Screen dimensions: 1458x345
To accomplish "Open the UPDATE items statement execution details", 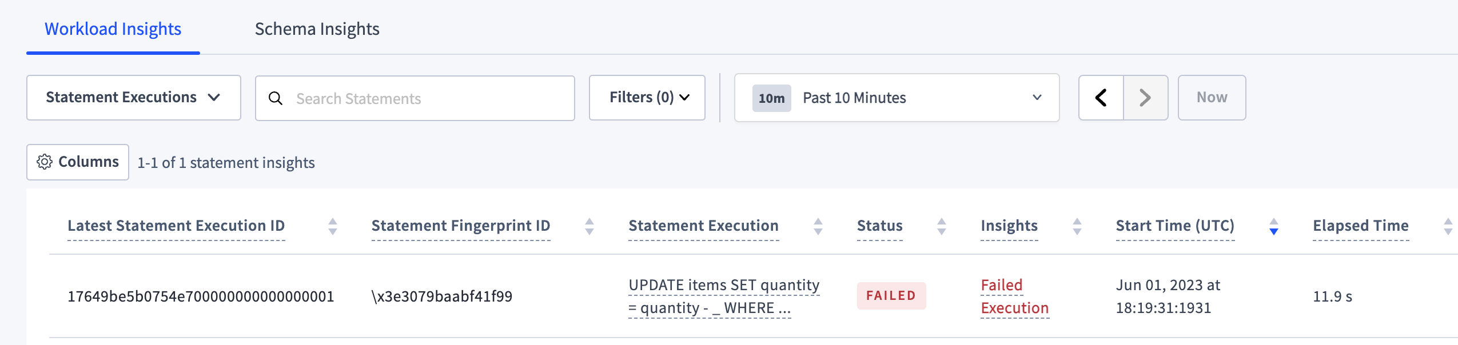I will pyautogui.click(x=724, y=296).
